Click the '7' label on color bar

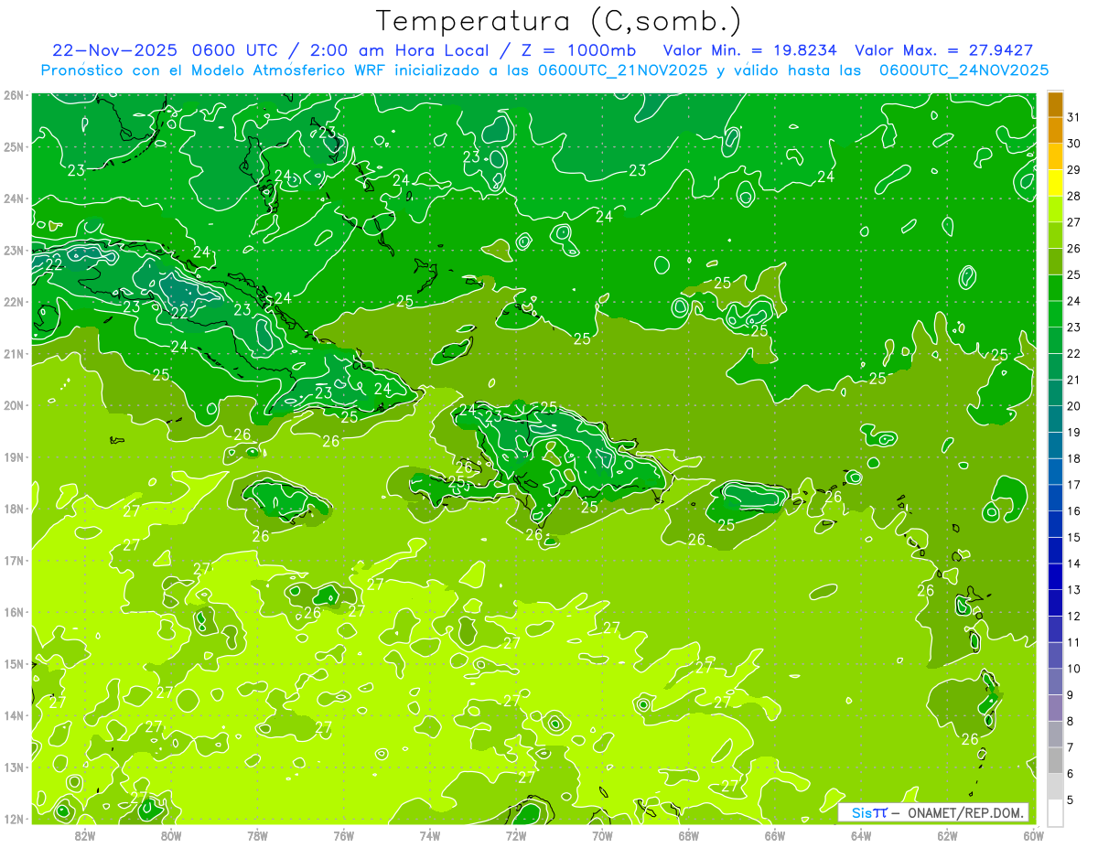click(1071, 747)
